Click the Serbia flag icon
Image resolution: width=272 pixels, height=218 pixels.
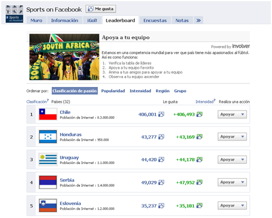tap(48, 182)
